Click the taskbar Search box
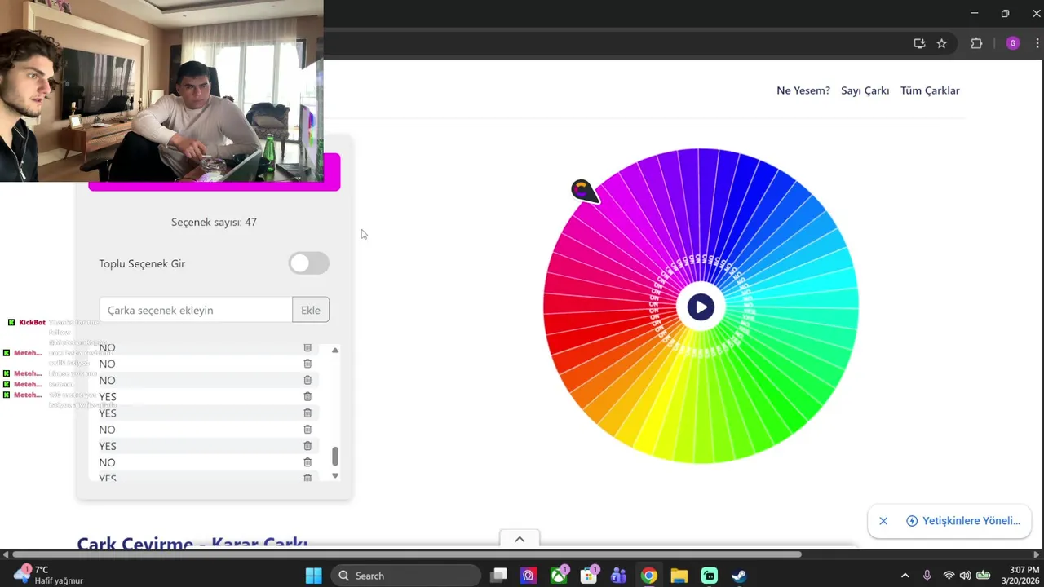Image resolution: width=1044 pixels, height=587 pixels. [x=405, y=576]
